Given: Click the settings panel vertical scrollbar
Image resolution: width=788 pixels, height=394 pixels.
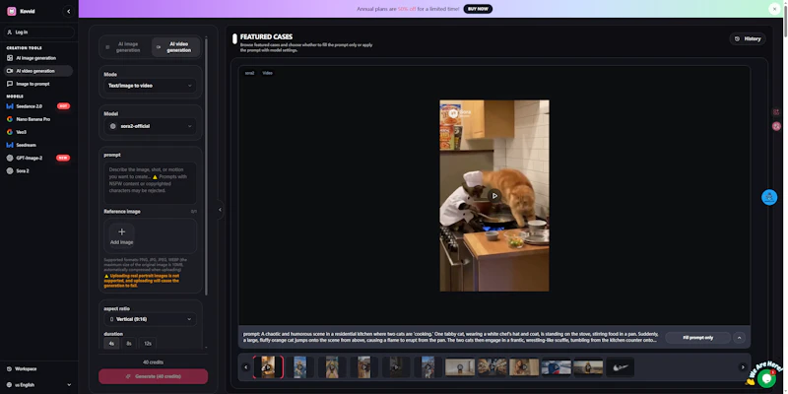Looking at the screenshot, I should click(x=206, y=165).
